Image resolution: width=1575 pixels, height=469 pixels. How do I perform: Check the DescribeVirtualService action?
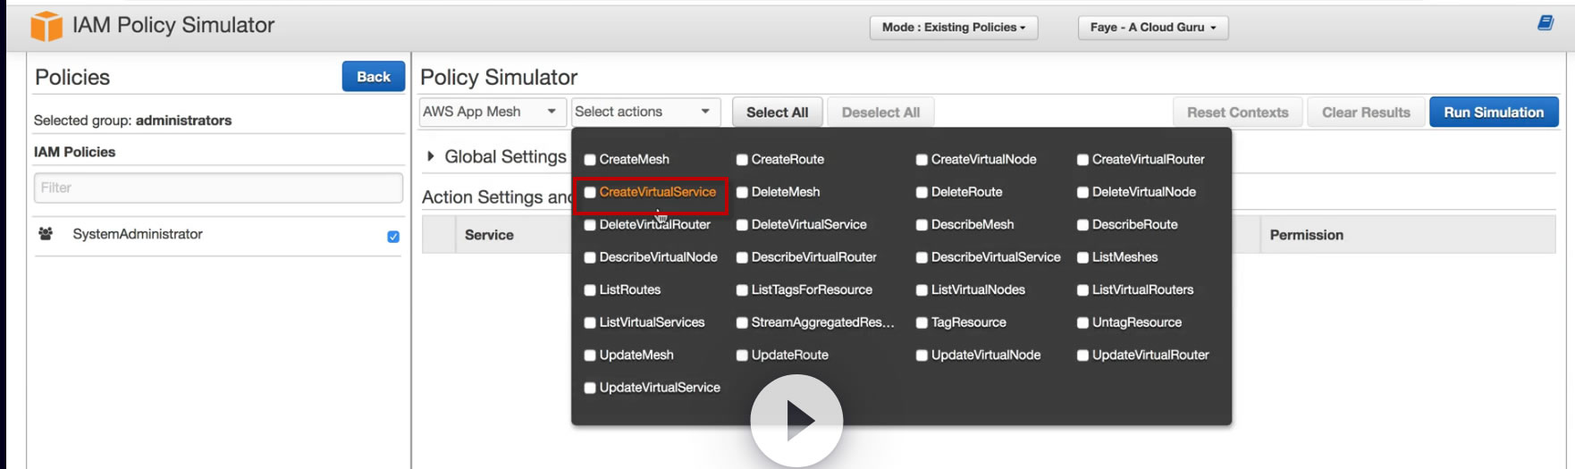click(922, 257)
